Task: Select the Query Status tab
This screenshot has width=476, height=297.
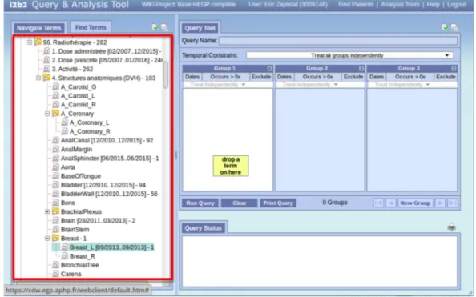Action: [x=203, y=228]
